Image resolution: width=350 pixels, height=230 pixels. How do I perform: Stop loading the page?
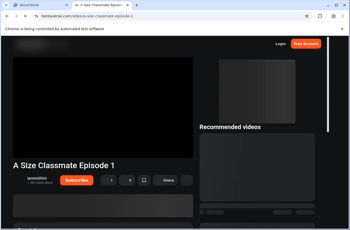(25, 16)
